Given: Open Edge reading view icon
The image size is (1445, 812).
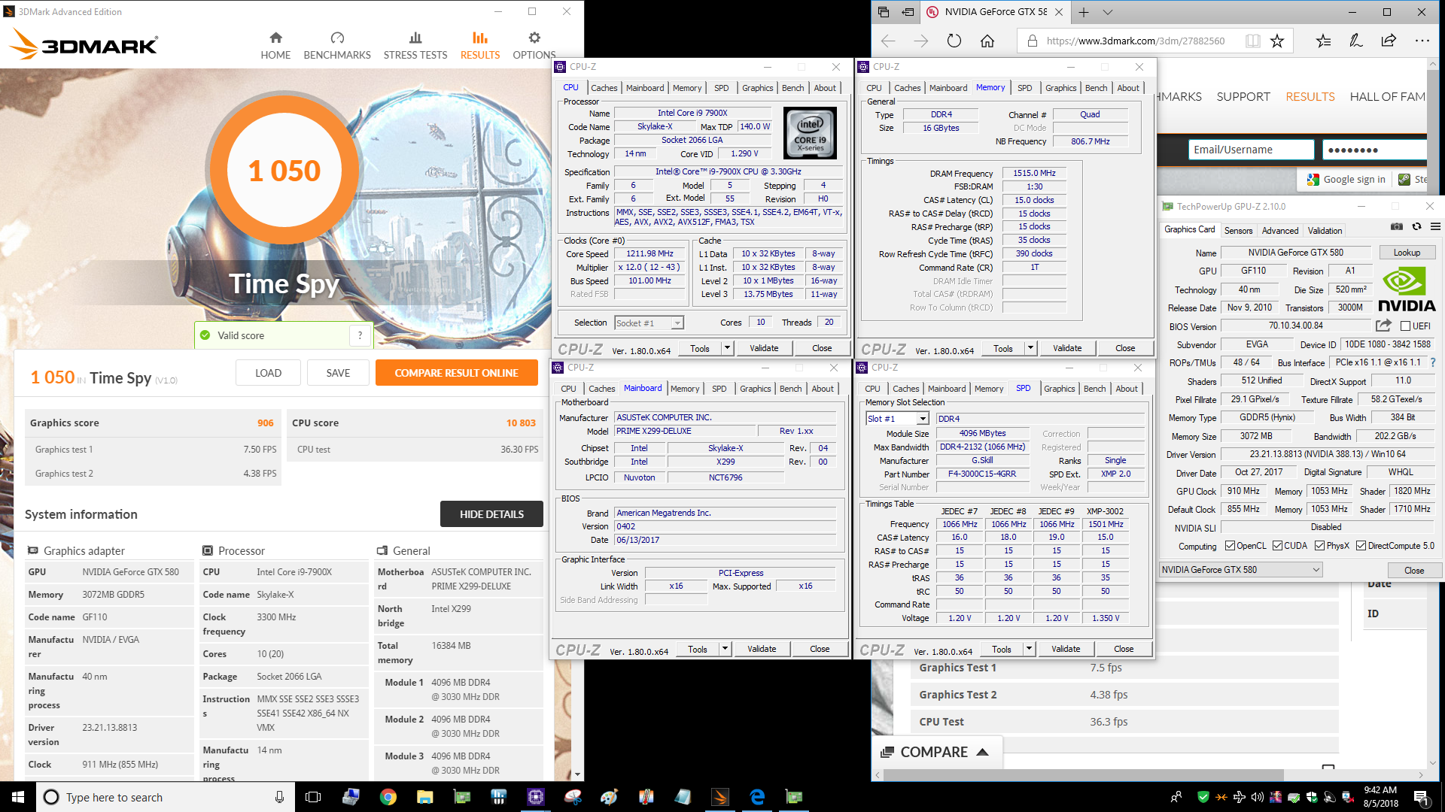Looking at the screenshot, I should pos(1252,41).
